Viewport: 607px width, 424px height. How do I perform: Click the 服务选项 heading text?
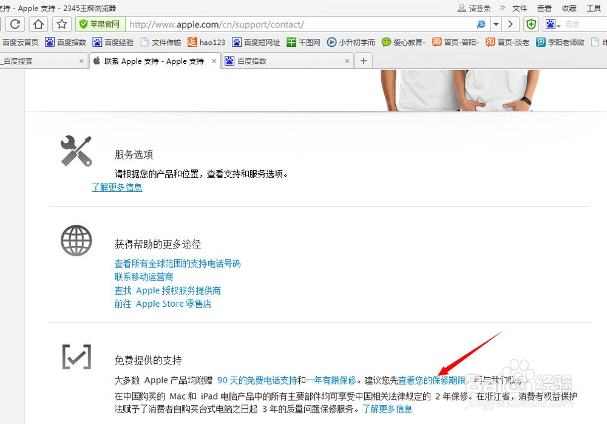click(134, 155)
